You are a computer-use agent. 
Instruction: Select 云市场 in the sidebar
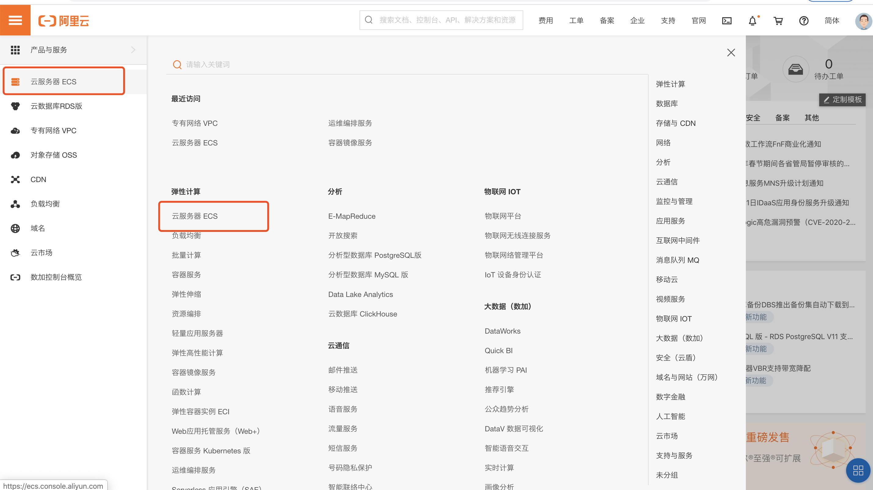point(41,253)
